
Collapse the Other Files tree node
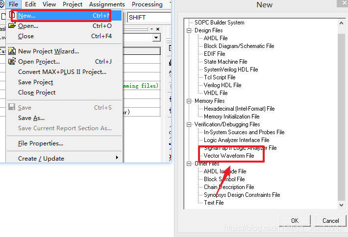[189, 164]
